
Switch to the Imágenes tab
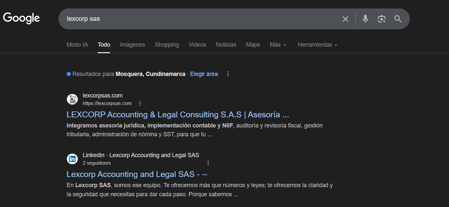[x=132, y=45]
